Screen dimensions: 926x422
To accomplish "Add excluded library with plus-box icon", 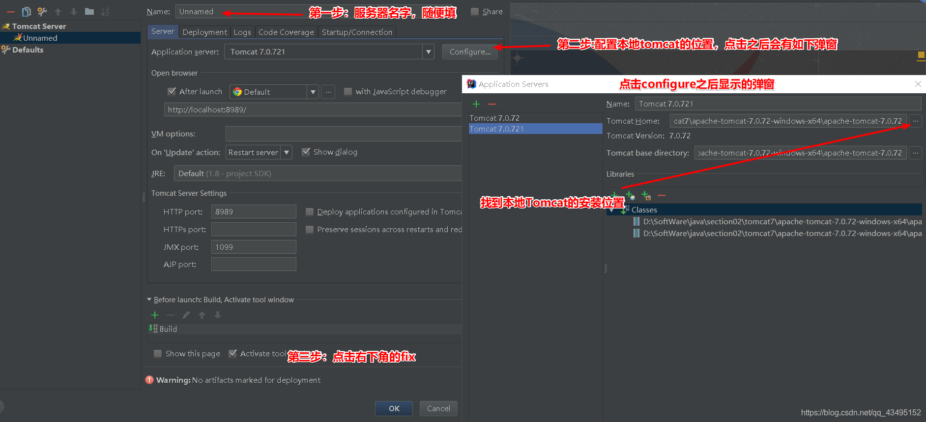I will [x=646, y=195].
